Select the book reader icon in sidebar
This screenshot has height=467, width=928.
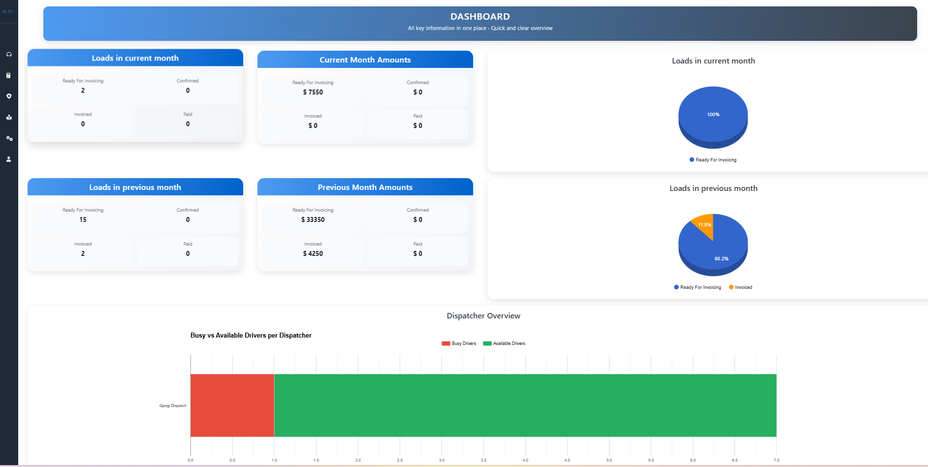click(x=9, y=118)
